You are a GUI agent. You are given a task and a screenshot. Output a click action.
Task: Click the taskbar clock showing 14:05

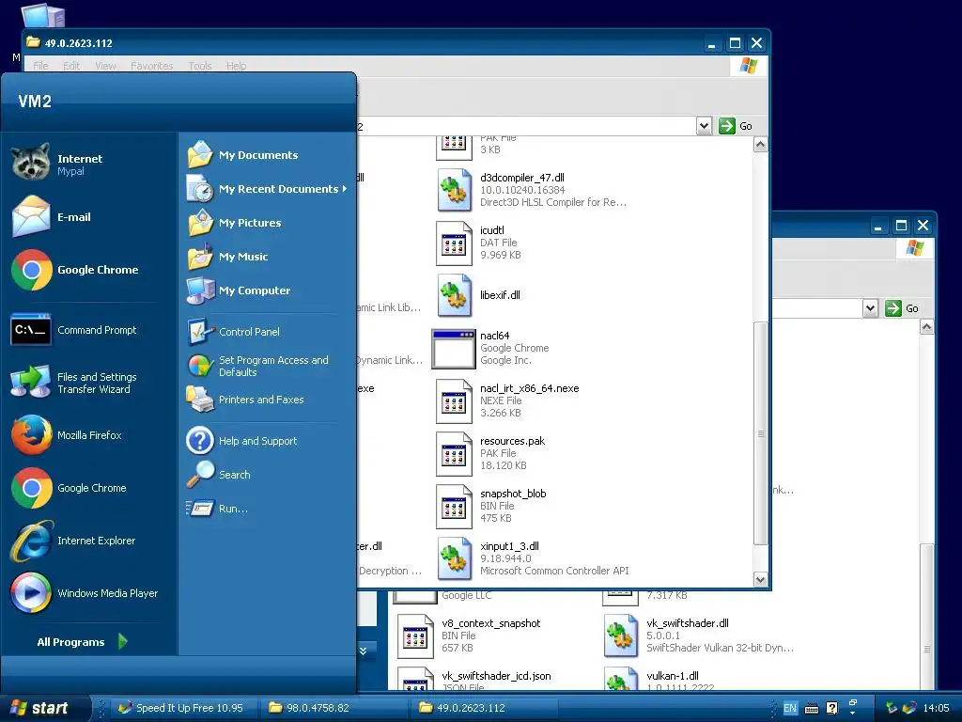point(937,708)
